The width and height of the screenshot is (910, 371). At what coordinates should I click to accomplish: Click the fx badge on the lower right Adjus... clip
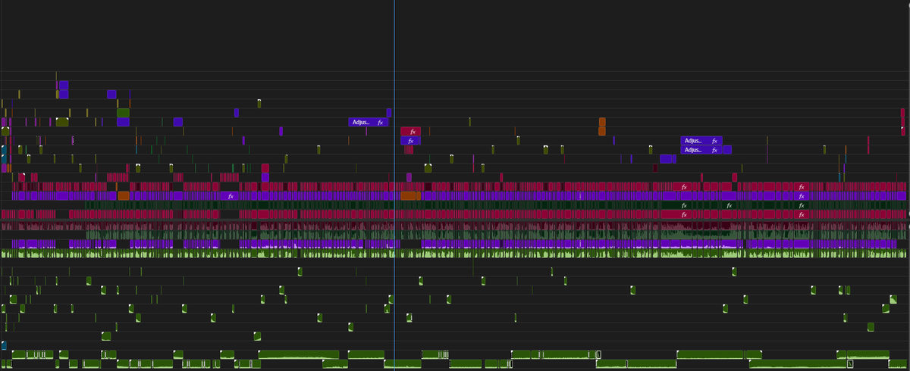(x=714, y=150)
